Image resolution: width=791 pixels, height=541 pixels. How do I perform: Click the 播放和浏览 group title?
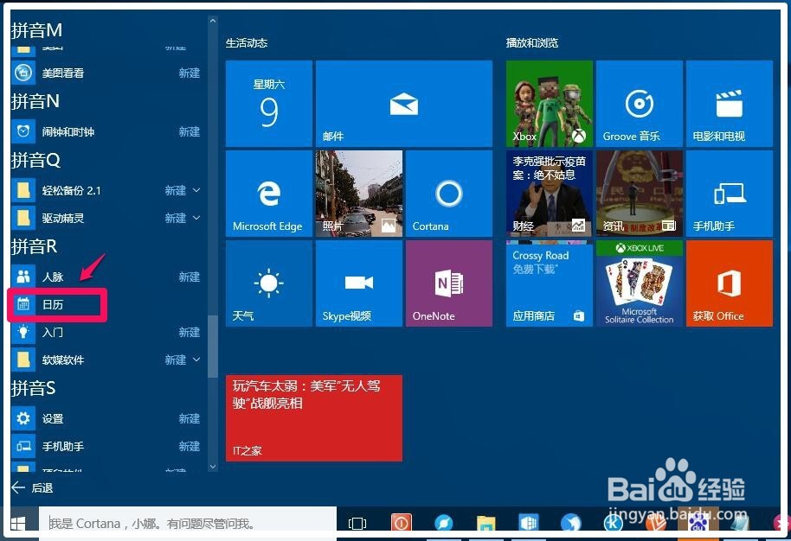pos(532,43)
